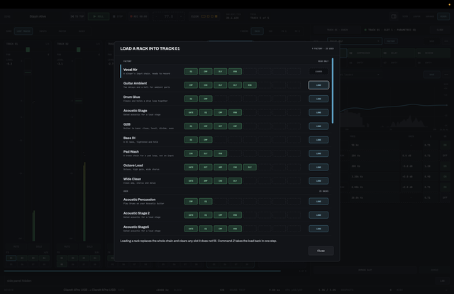Load the Octave Lead rack
Image resolution: width=454 pixels, height=294 pixels.
(319, 167)
